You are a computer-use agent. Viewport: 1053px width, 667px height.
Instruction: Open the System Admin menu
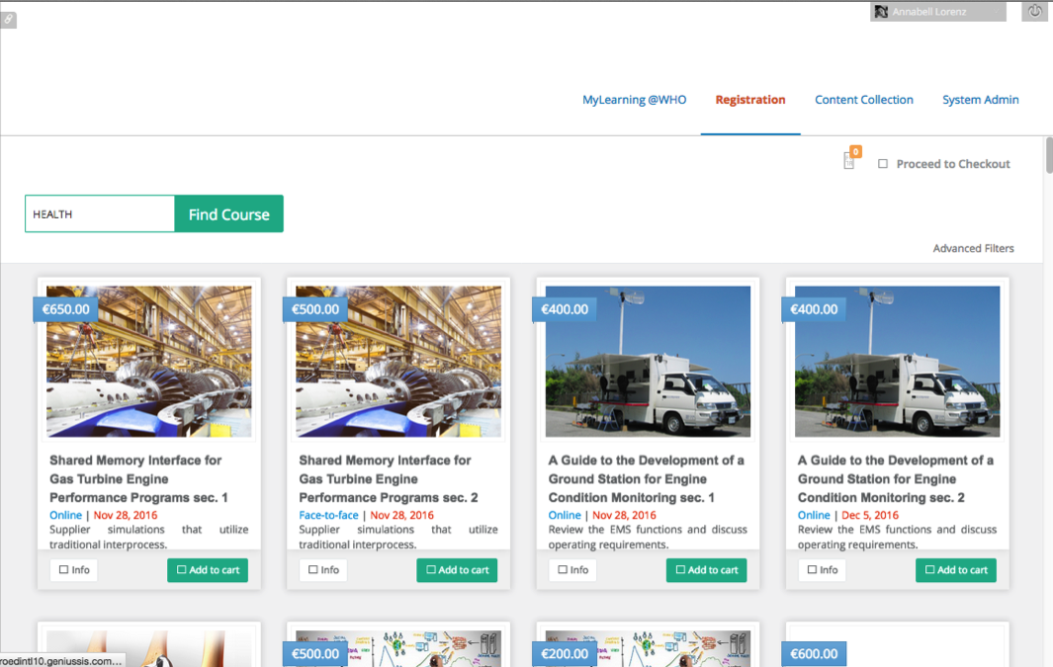(980, 100)
